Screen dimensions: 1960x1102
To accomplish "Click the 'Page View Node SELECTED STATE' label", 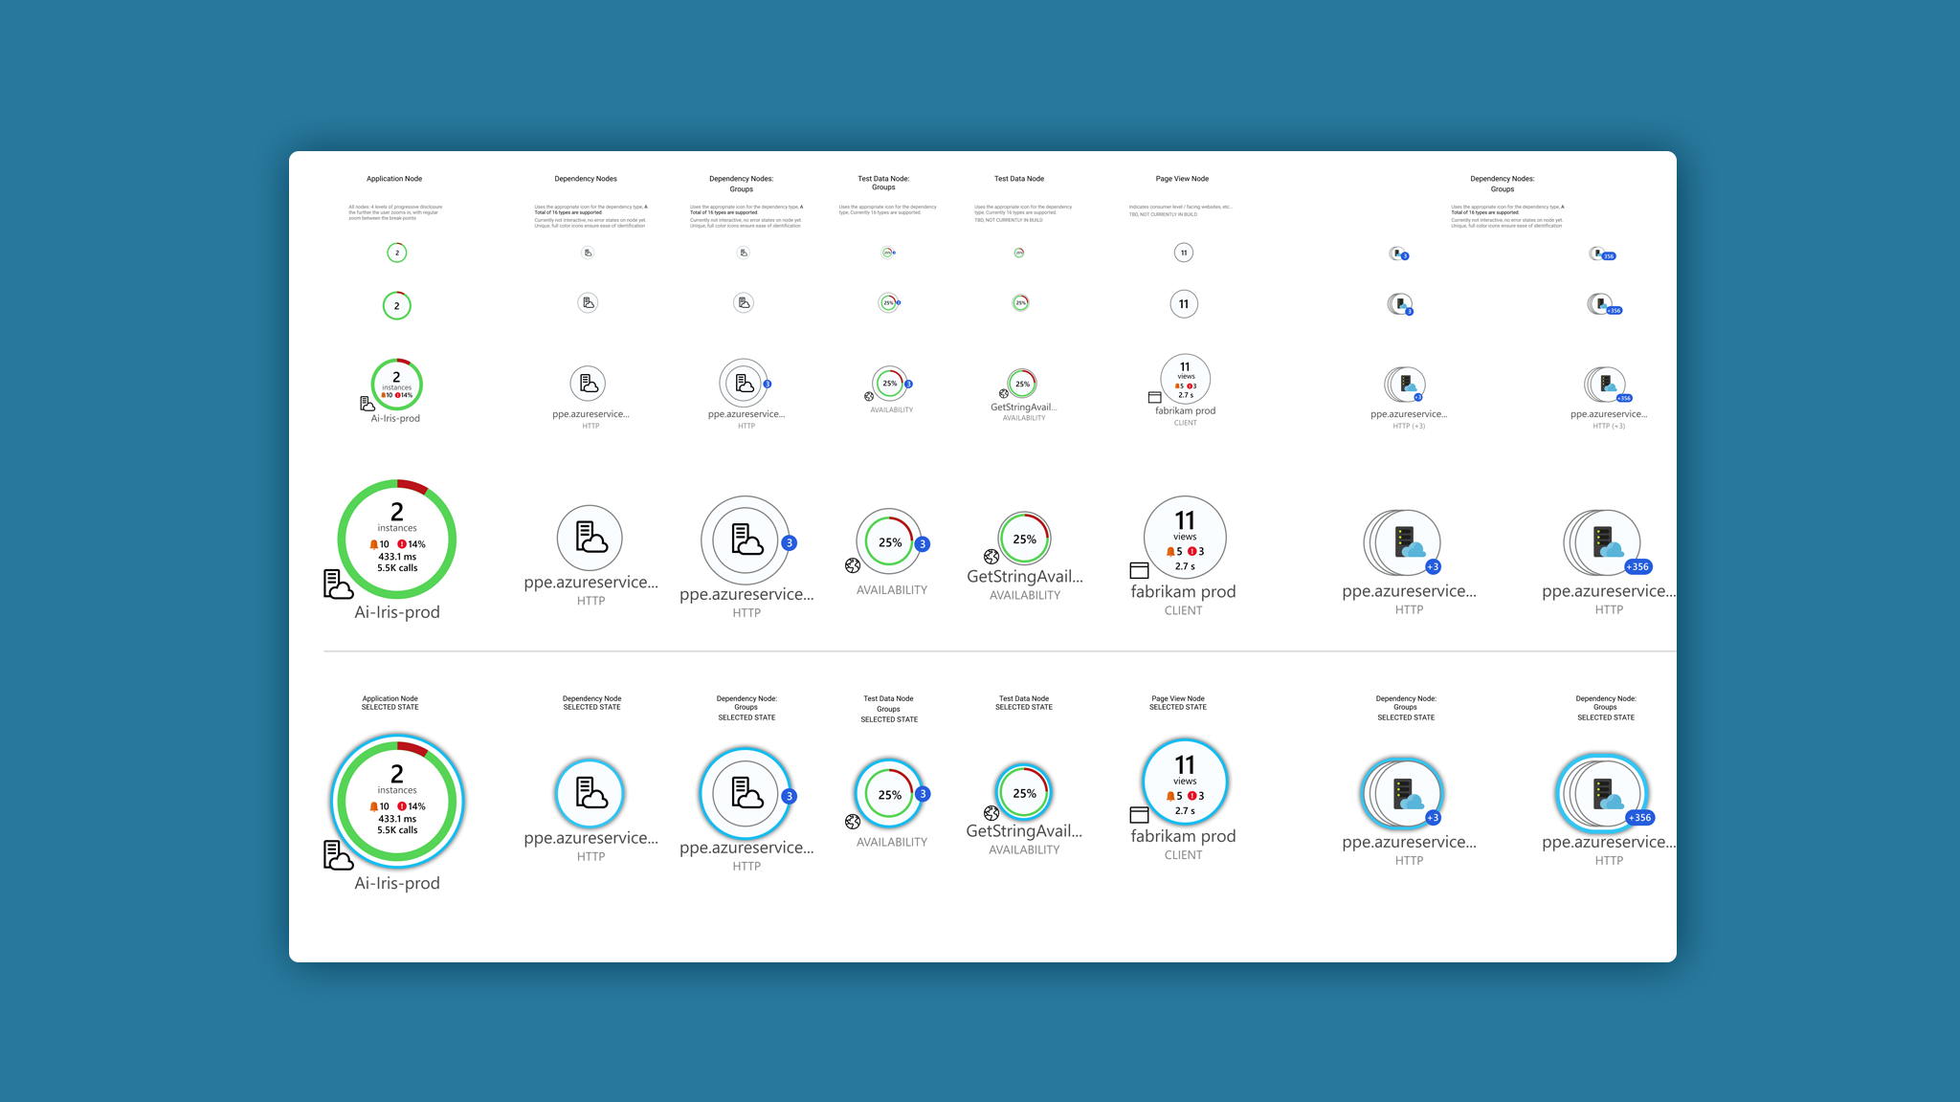I will (1178, 703).
